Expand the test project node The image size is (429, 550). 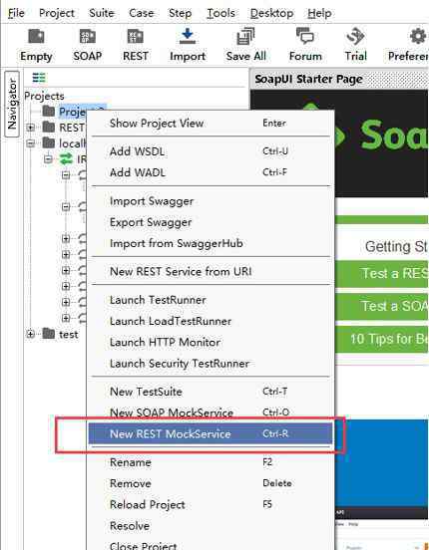31,334
